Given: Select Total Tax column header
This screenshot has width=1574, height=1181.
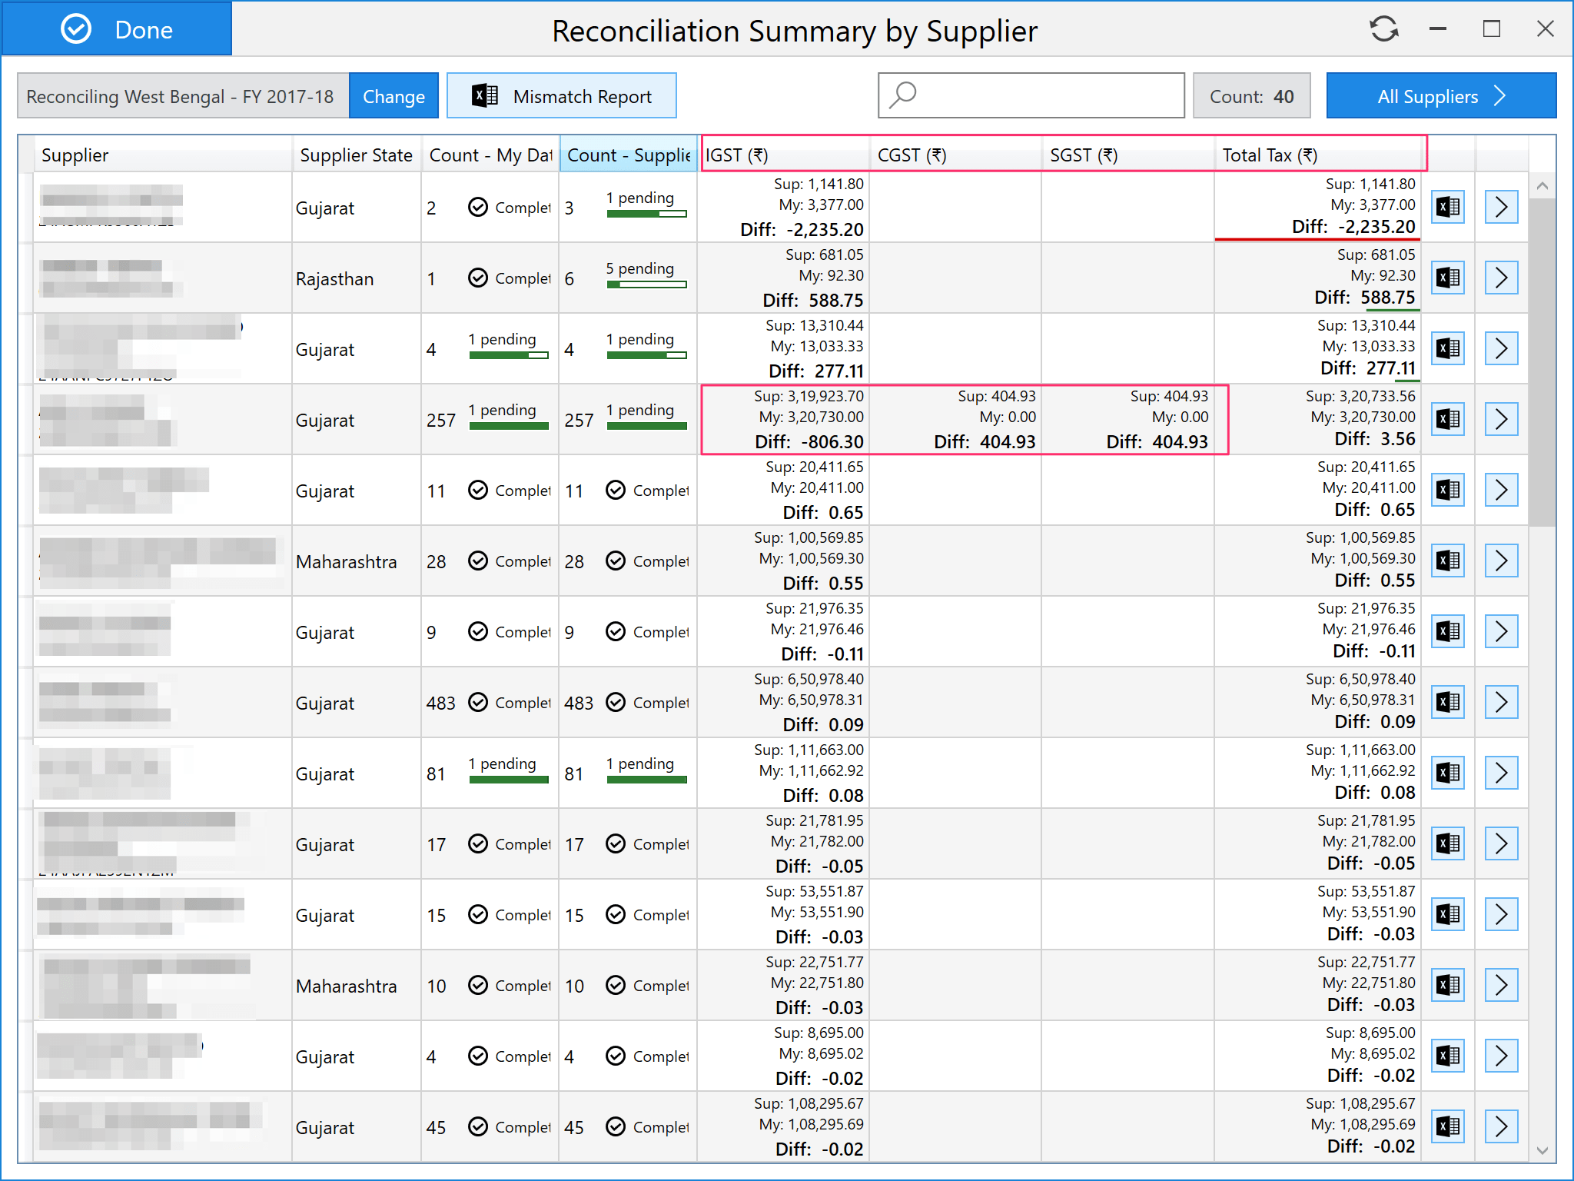Looking at the screenshot, I should coord(1270,155).
